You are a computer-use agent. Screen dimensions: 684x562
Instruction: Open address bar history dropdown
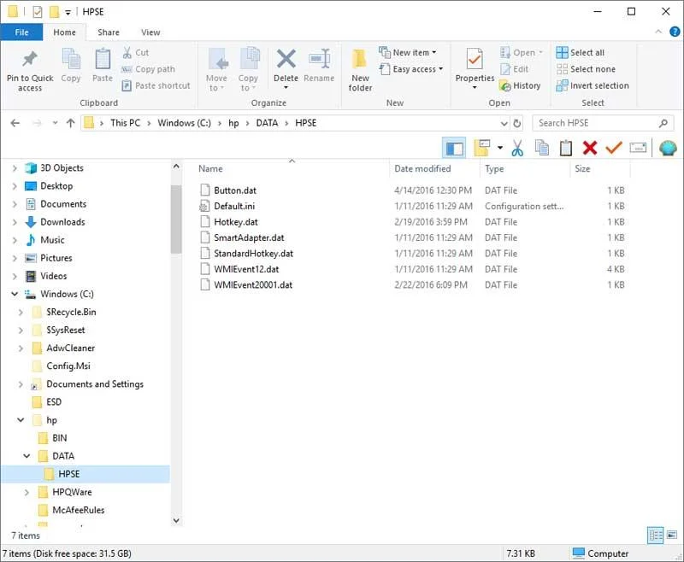[504, 123]
